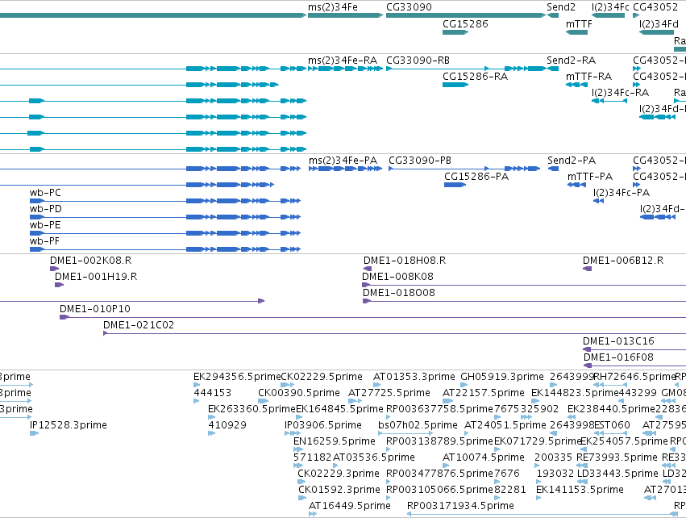Select the 571182 EST label
Image resolution: width=686 pixels, height=518 pixels.
pyautogui.click(x=312, y=457)
